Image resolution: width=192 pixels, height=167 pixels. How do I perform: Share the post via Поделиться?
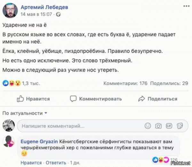click(x=158, y=99)
